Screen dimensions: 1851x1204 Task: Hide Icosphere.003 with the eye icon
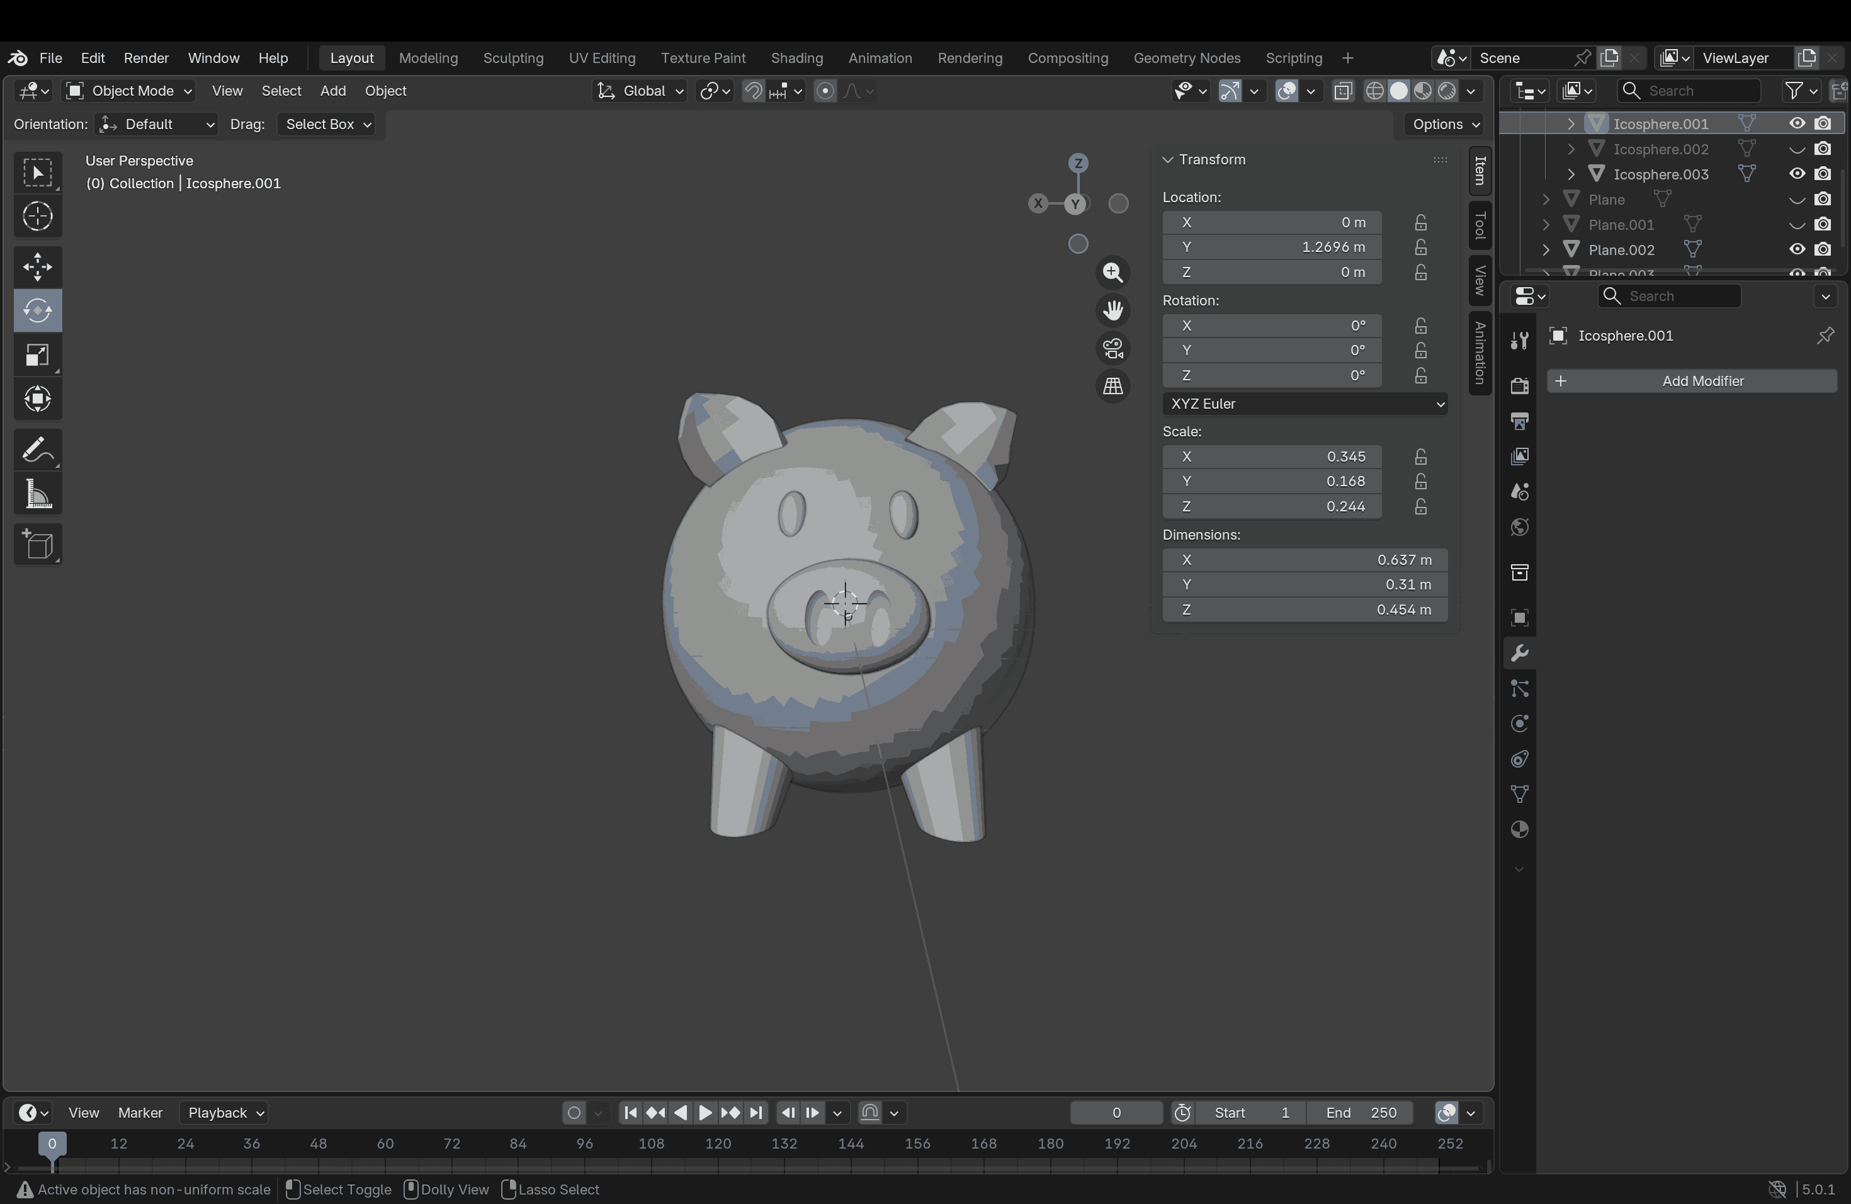click(1797, 174)
